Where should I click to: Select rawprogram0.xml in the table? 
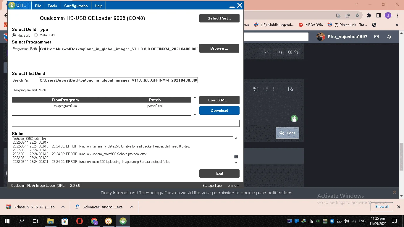pos(66,106)
